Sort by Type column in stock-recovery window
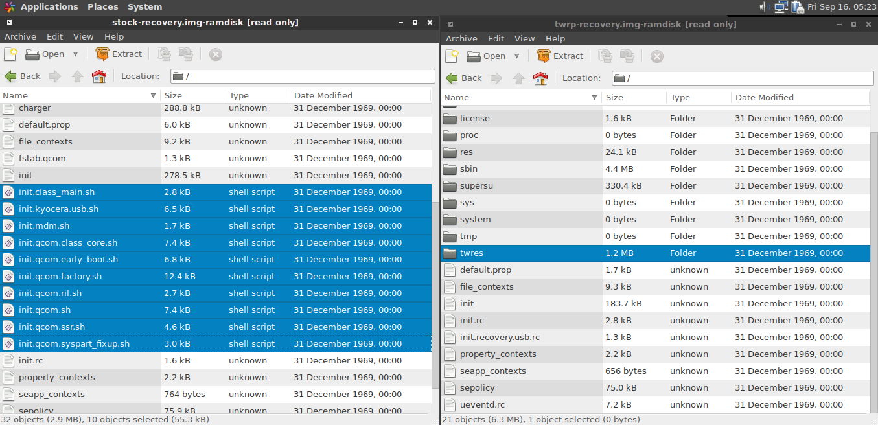The image size is (878, 425). pos(258,96)
